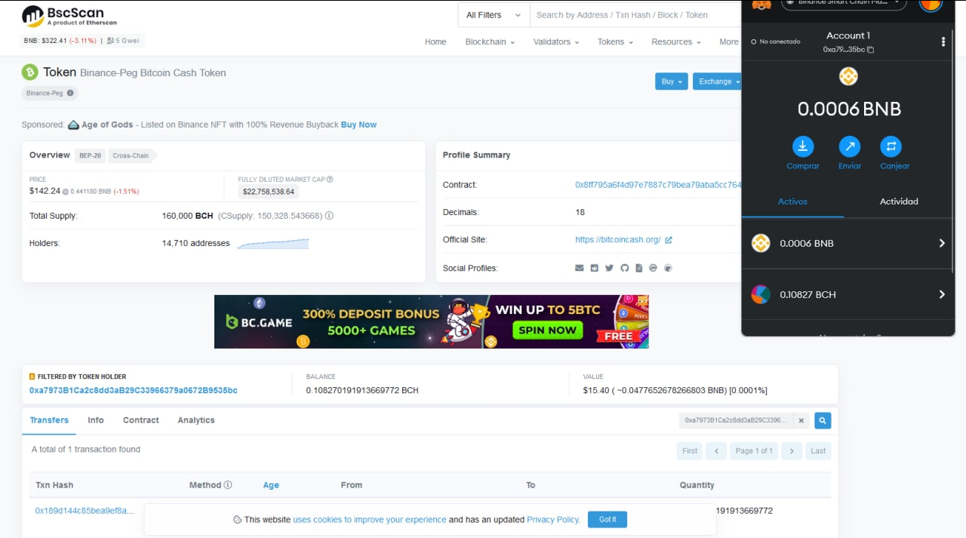Open the CoinMarketCap profile icon

pyautogui.click(x=654, y=268)
